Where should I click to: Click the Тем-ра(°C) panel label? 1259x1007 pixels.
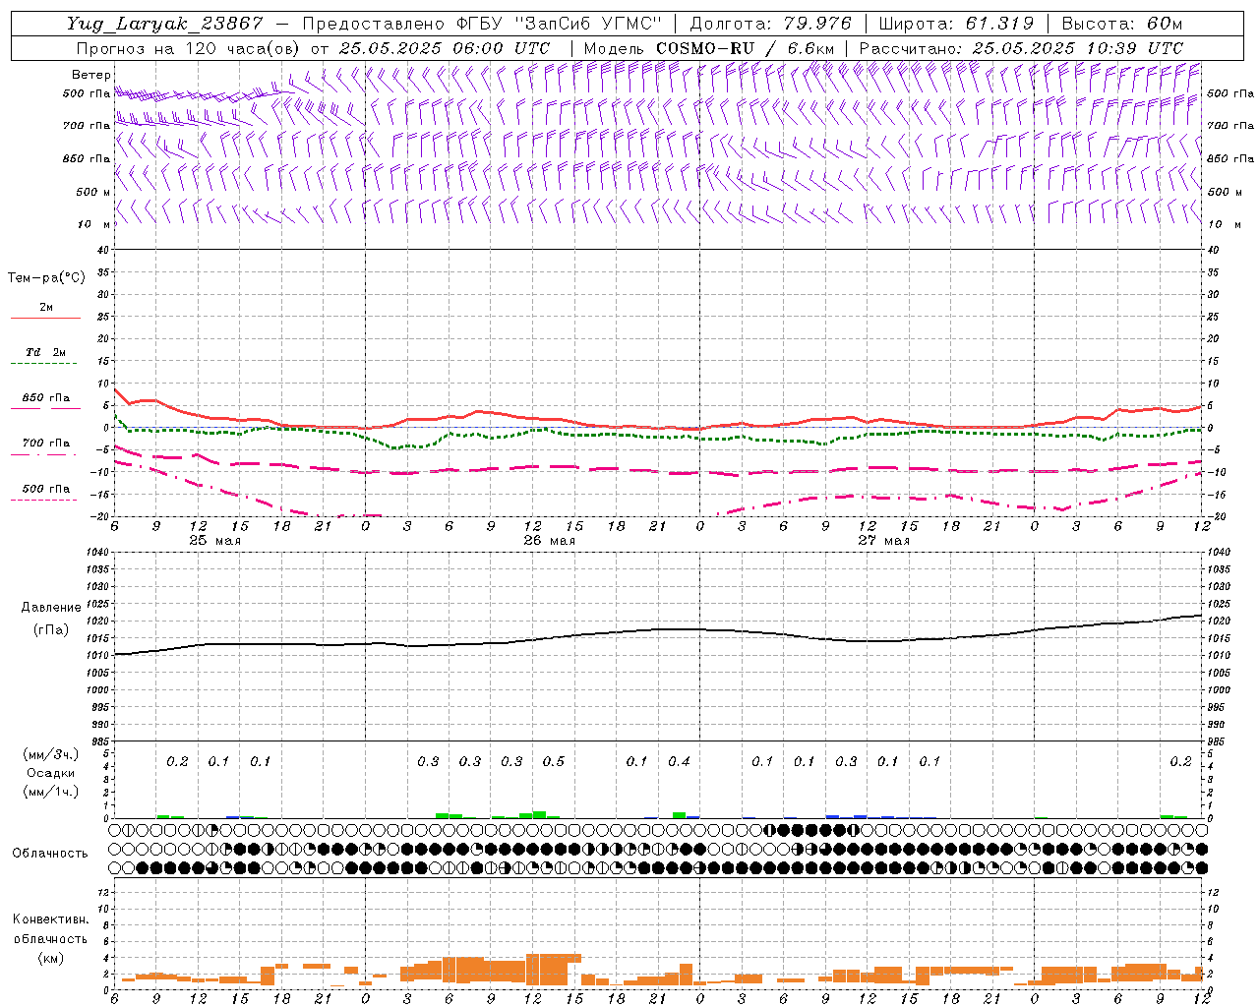coord(46,278)
